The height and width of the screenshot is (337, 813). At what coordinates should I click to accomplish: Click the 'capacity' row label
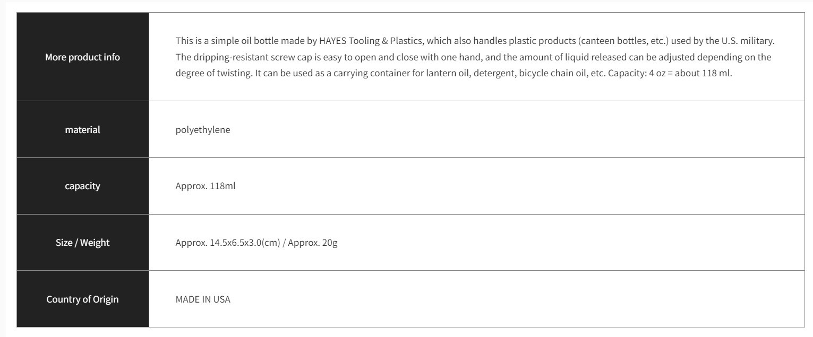point(82,186)
